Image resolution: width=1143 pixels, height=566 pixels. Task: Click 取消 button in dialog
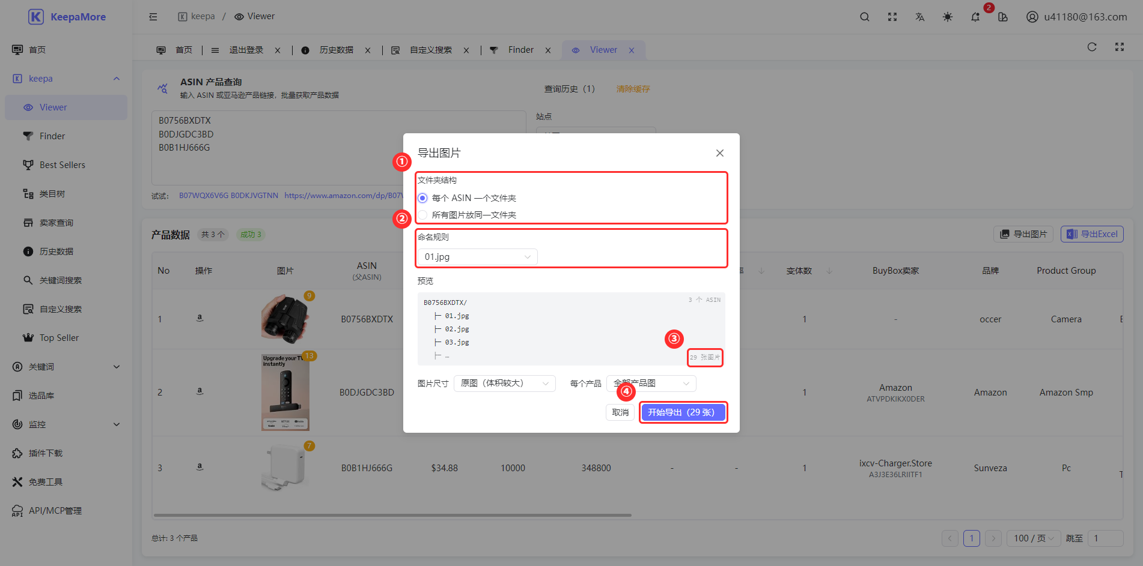tap(620, 412)
